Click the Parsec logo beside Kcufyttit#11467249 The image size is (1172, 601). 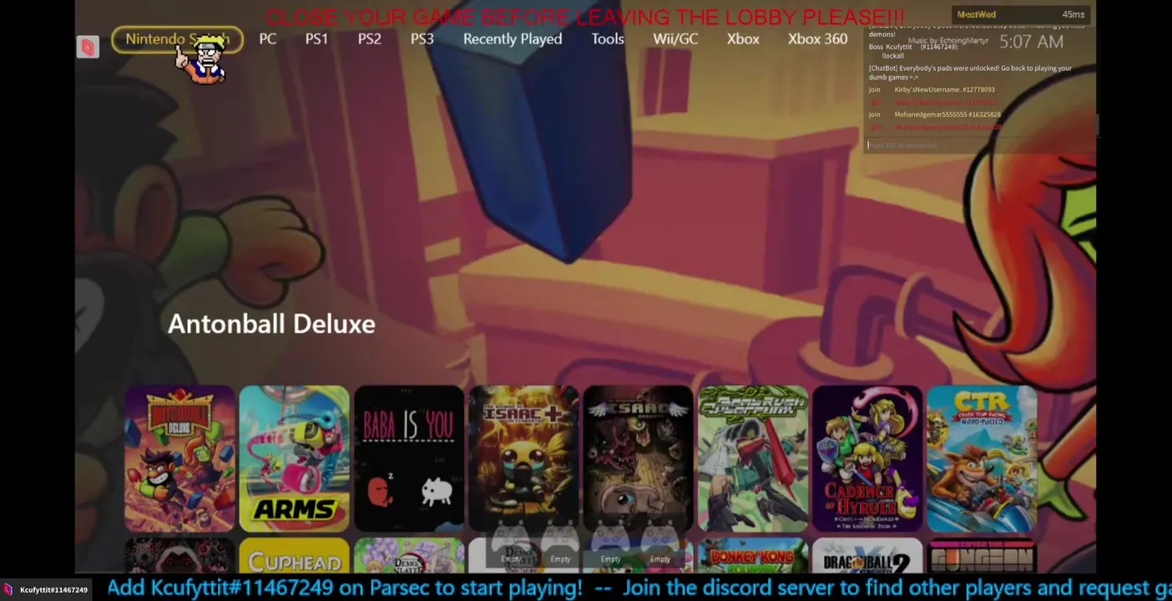click(8, 590)
